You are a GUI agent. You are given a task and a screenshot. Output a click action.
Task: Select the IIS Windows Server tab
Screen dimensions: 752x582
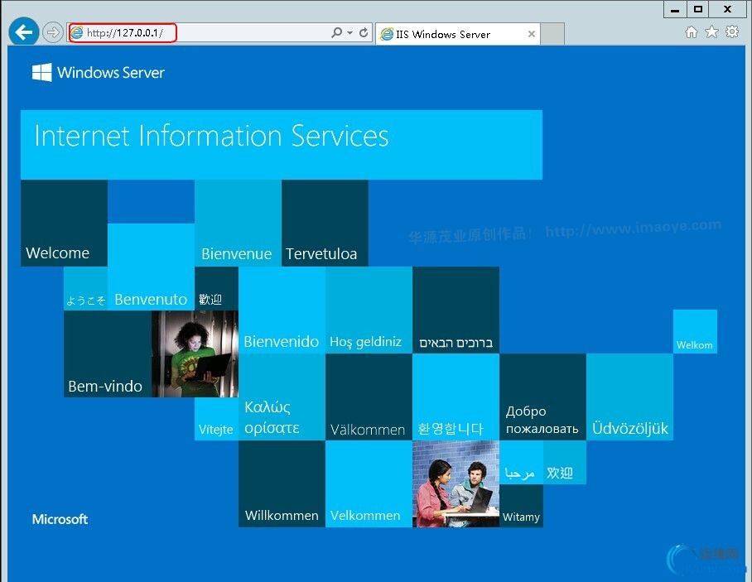(x=457, y=34)
